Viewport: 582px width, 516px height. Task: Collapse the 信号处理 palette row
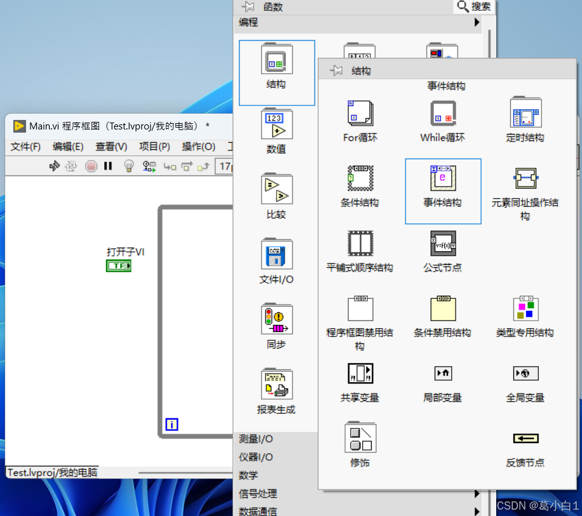(x=477, y=493)
